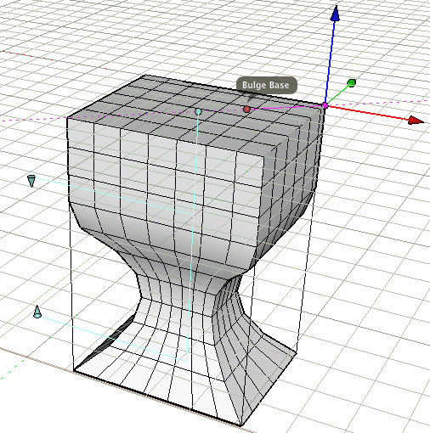Click the blue Z-axis arrowhead
The height and width of the screenshot is (433, 430).
point(336,14)
